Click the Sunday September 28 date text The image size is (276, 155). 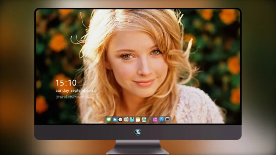[x=76, y=90]
